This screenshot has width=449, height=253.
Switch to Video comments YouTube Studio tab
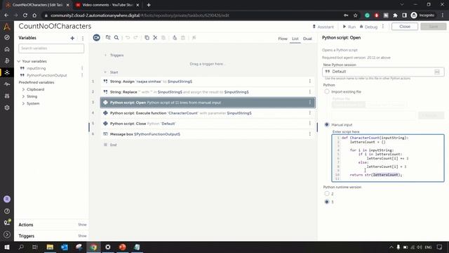tap(107, 5)
